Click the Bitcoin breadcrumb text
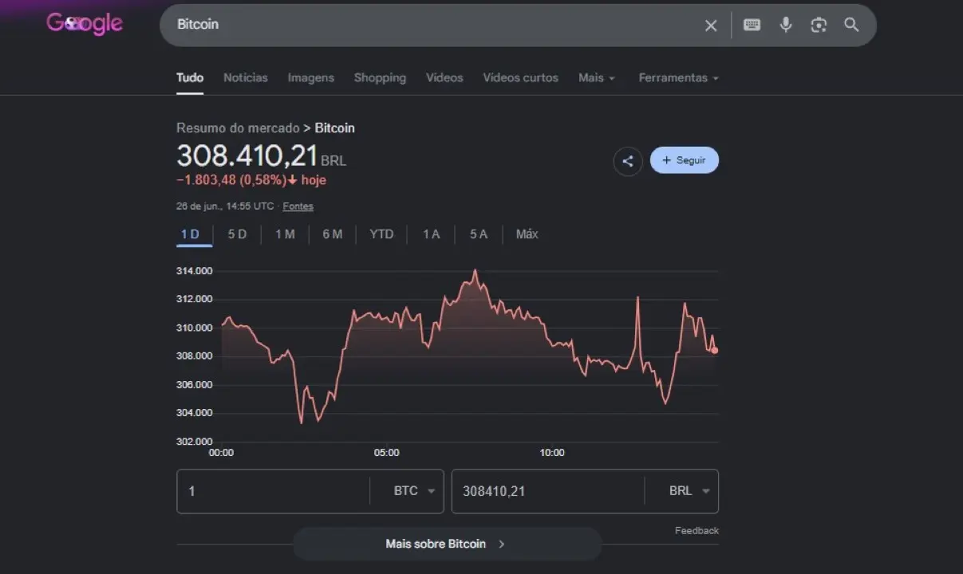Image resolution: width=963 pixels, height=574 pixels. (335, 128)
